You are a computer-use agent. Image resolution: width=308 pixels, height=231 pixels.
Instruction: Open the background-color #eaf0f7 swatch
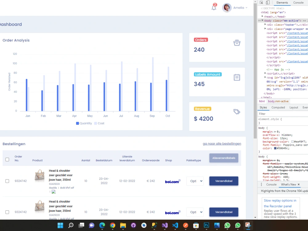point(293,142)
